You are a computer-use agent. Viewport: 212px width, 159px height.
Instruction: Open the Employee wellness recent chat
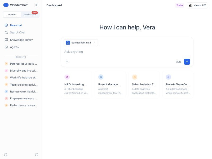click(23, 98)
